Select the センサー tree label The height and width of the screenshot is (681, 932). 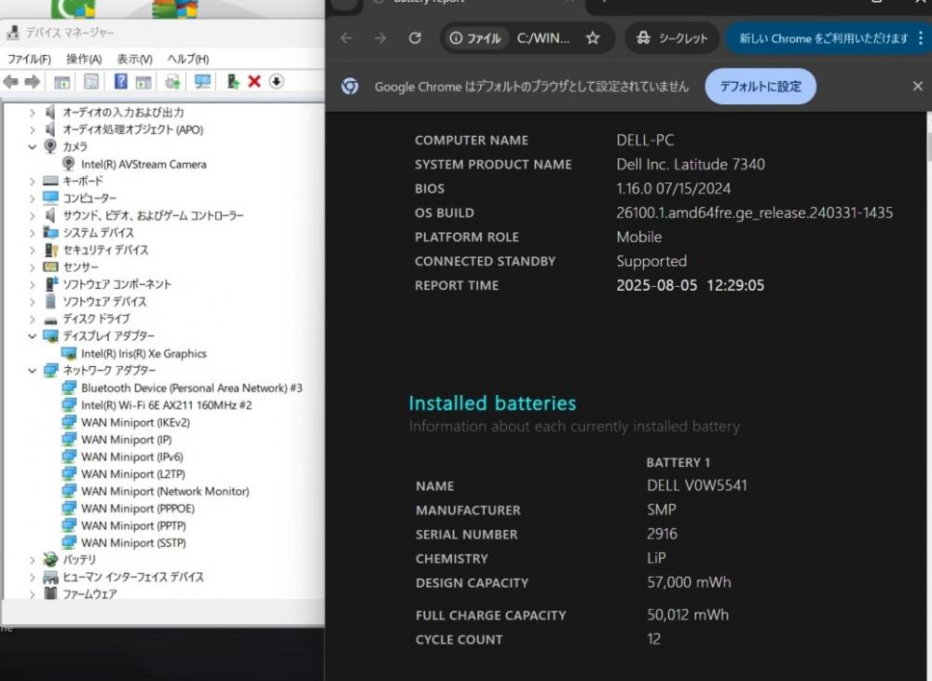81,267
